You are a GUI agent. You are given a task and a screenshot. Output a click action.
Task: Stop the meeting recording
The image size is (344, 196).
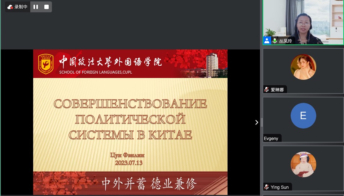tap(46, 7)
